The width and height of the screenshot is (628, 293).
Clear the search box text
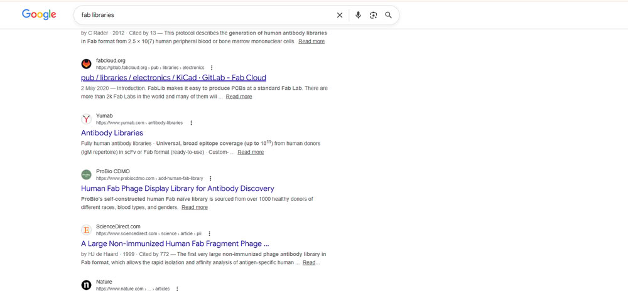(x=340, y=15)
